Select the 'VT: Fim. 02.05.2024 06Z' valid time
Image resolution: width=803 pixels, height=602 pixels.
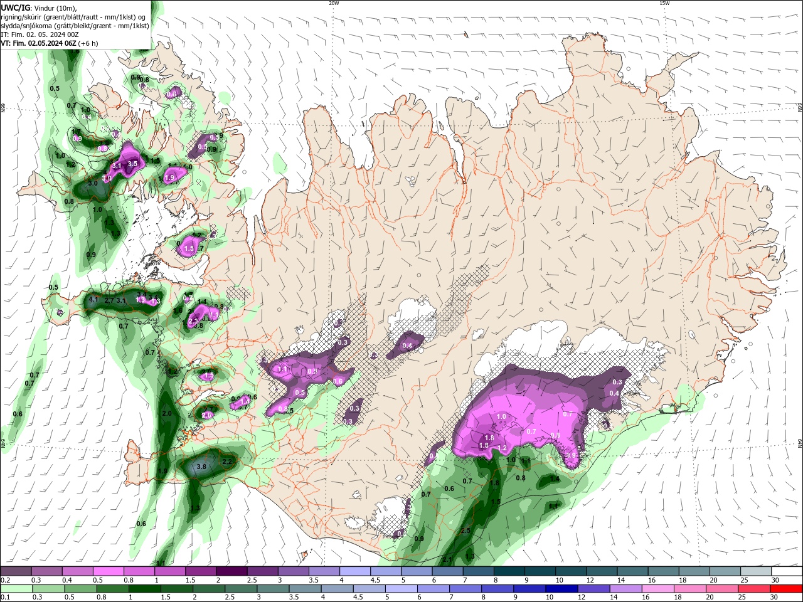tap(39, 43)
